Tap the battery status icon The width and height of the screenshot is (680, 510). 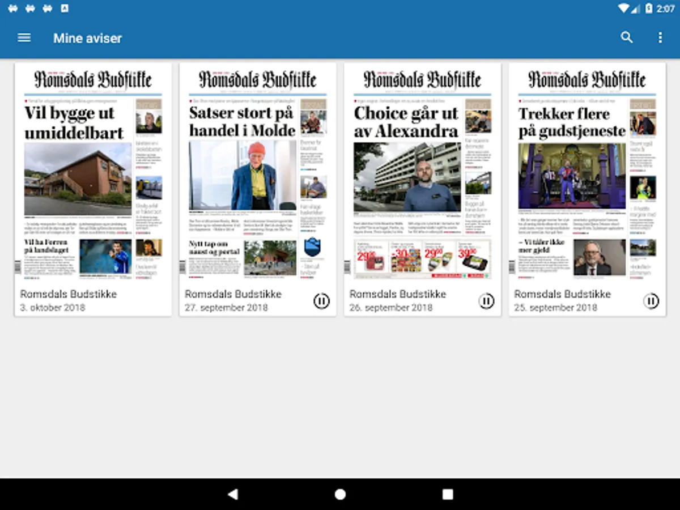tap(648, 8)
